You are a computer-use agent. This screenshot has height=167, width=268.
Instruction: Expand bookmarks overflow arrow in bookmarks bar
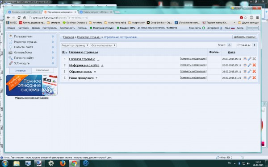234,23
